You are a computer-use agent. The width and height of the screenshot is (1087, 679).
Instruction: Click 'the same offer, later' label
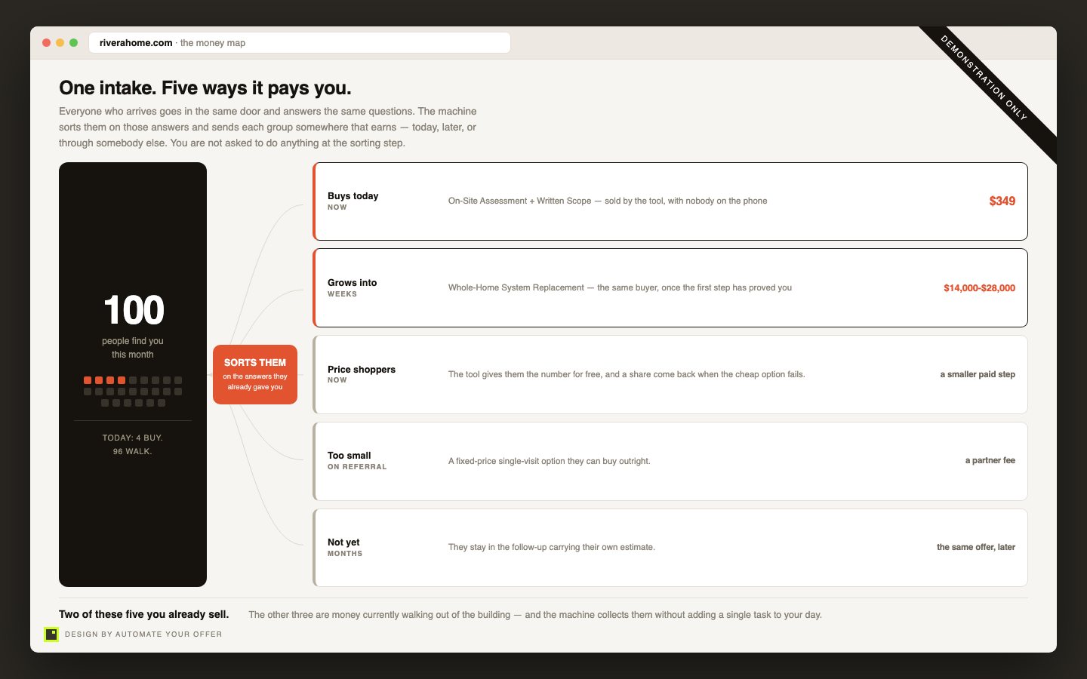coord(976,547)
